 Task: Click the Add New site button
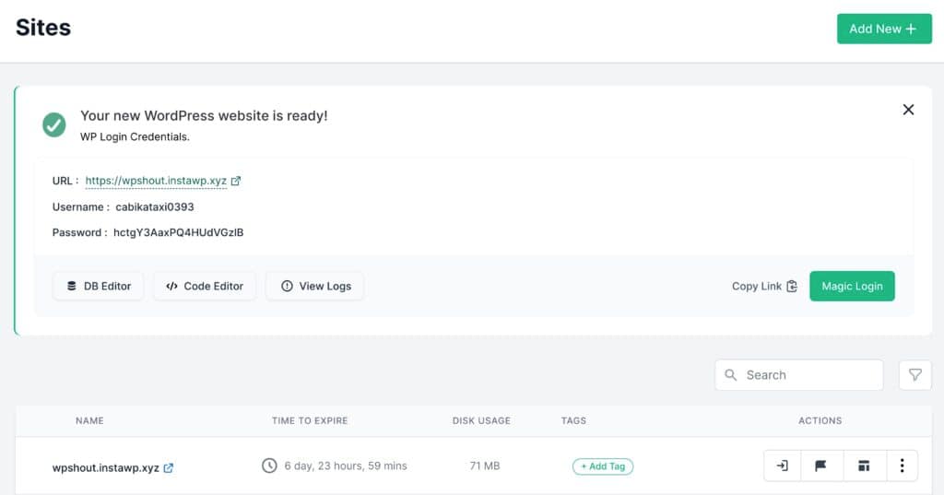(883, 29)
